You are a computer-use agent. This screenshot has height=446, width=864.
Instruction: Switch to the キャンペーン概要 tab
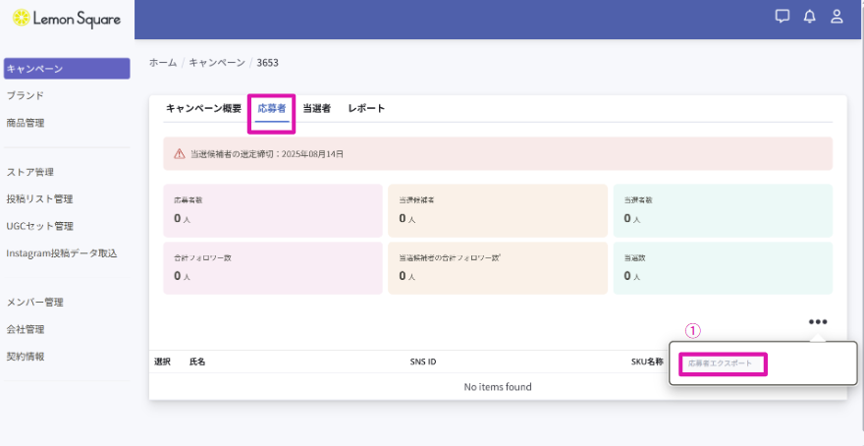pos(203,108)
